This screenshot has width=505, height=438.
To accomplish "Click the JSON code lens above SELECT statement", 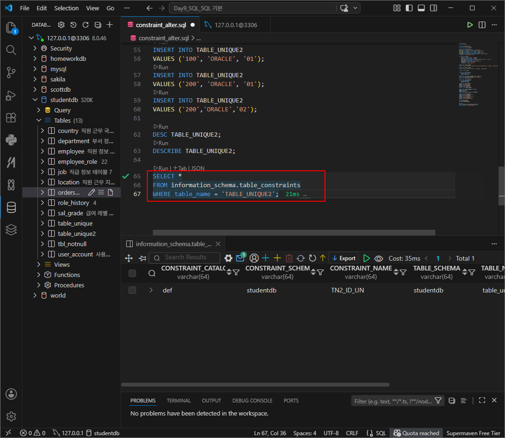I will click(198, 168).
